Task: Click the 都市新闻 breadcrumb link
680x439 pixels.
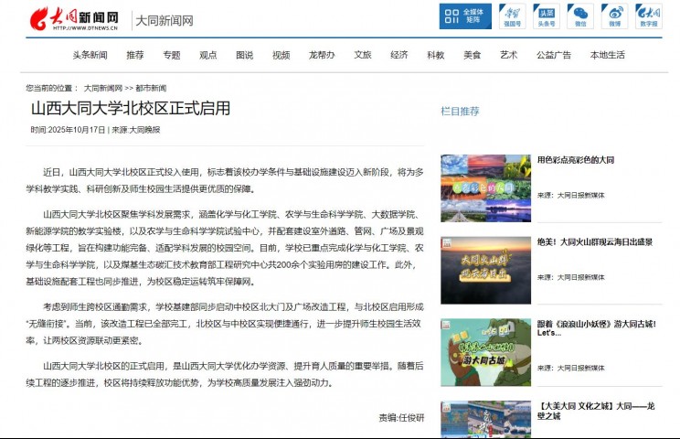Action: pyautogui.click(x=151, y=88)
